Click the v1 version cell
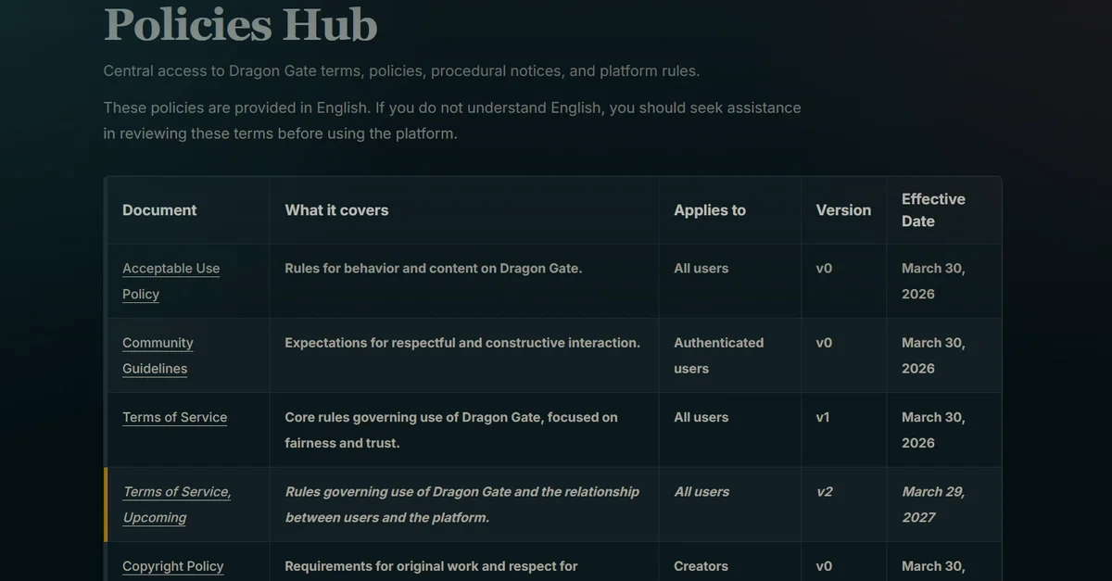The height and width of the screenshot is (581, 1112). click(823, 417)
